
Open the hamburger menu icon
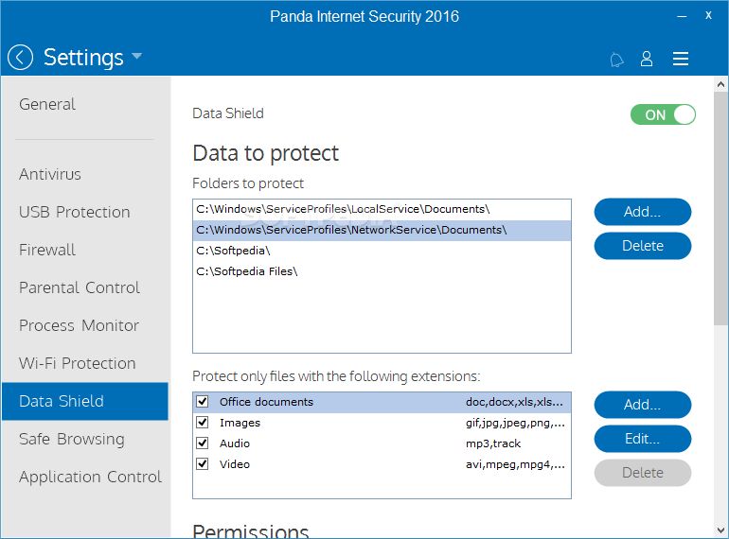point(680,59)
